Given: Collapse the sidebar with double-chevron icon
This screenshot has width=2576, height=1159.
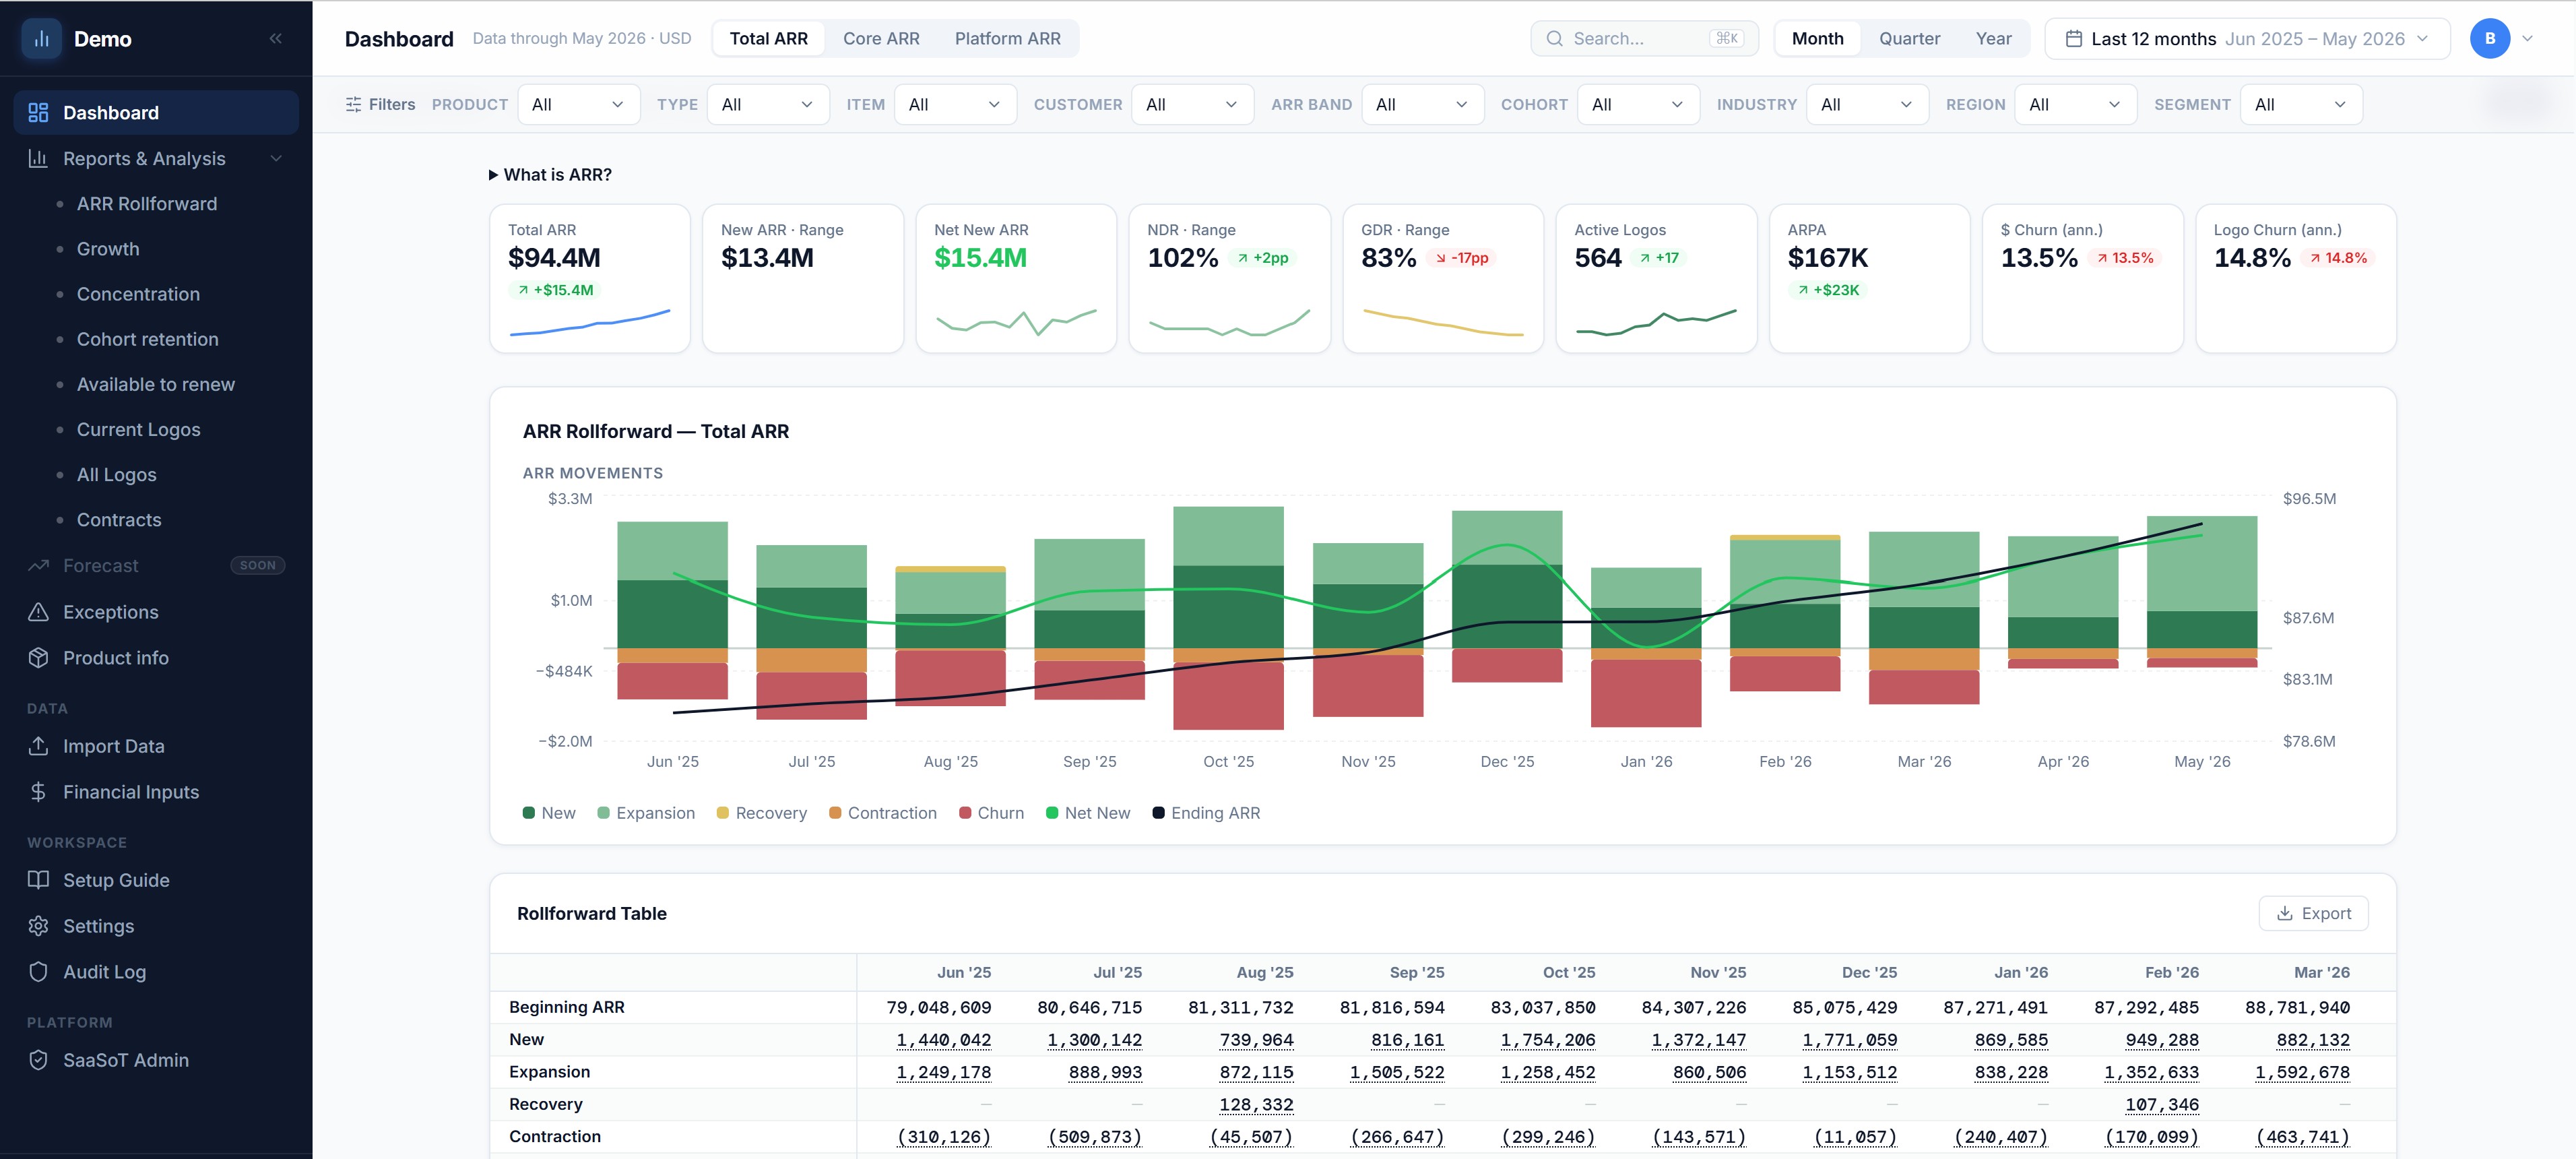Looking at the screenshot, I should click(x=275, y=39).
